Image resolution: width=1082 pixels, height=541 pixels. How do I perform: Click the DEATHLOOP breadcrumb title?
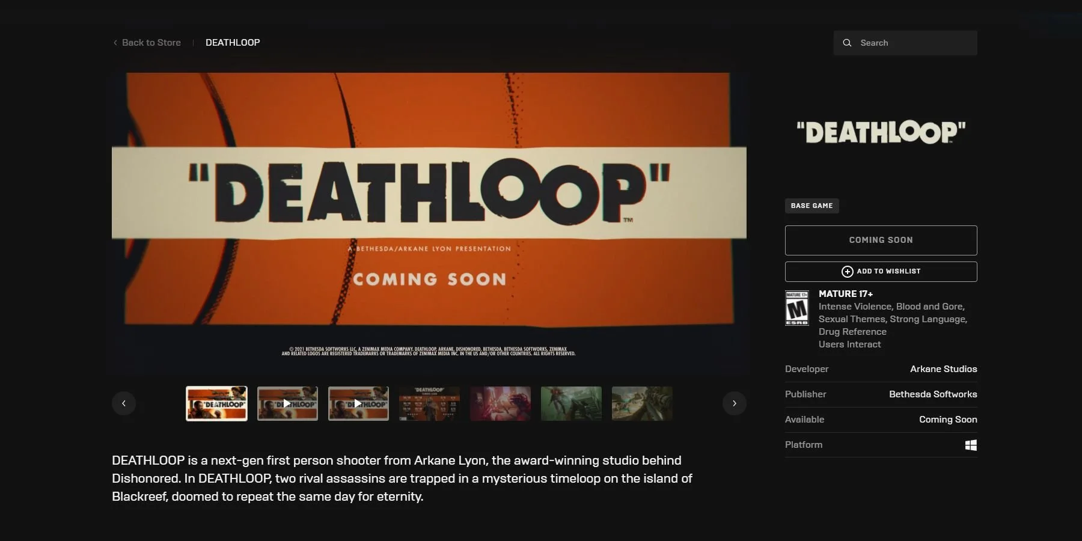click(233, 43)
